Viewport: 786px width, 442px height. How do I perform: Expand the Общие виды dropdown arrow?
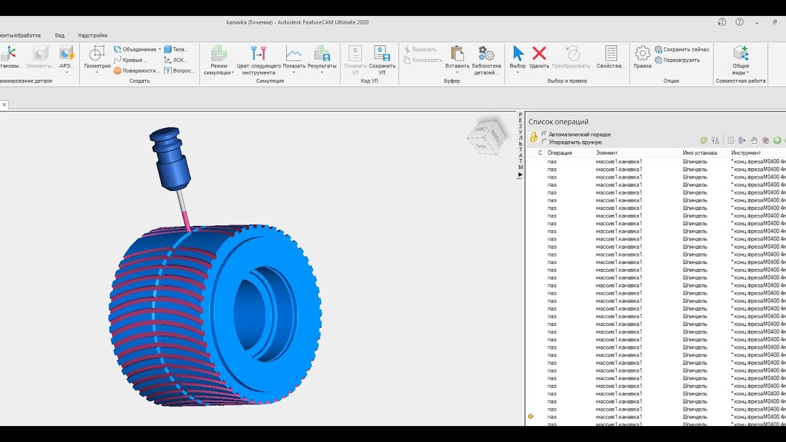tap(748, 72)
